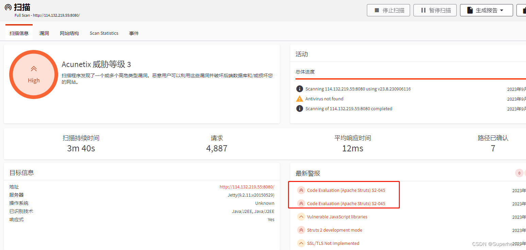Click the 停止扫描 button
This screenshot has width=526, height=250.
point(388,10)
